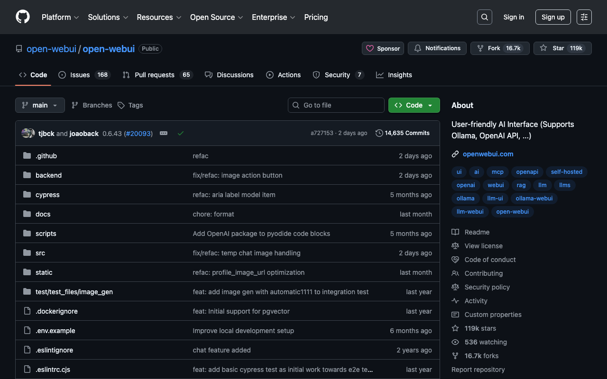Open appearance settings icon in header
This screenshot has height=379, width=607.
584,17
